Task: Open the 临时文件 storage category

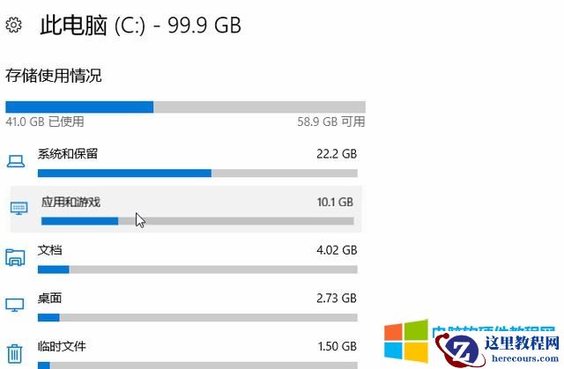Action: [62, 346]
